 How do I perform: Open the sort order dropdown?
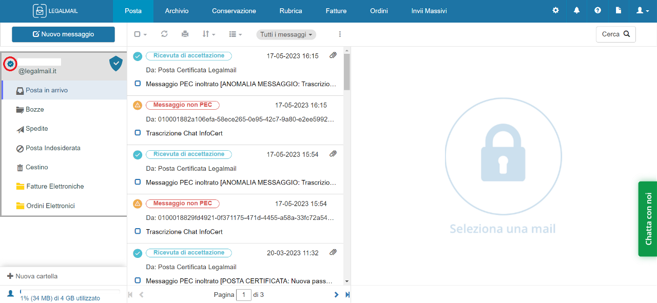(x=208, y=34)
